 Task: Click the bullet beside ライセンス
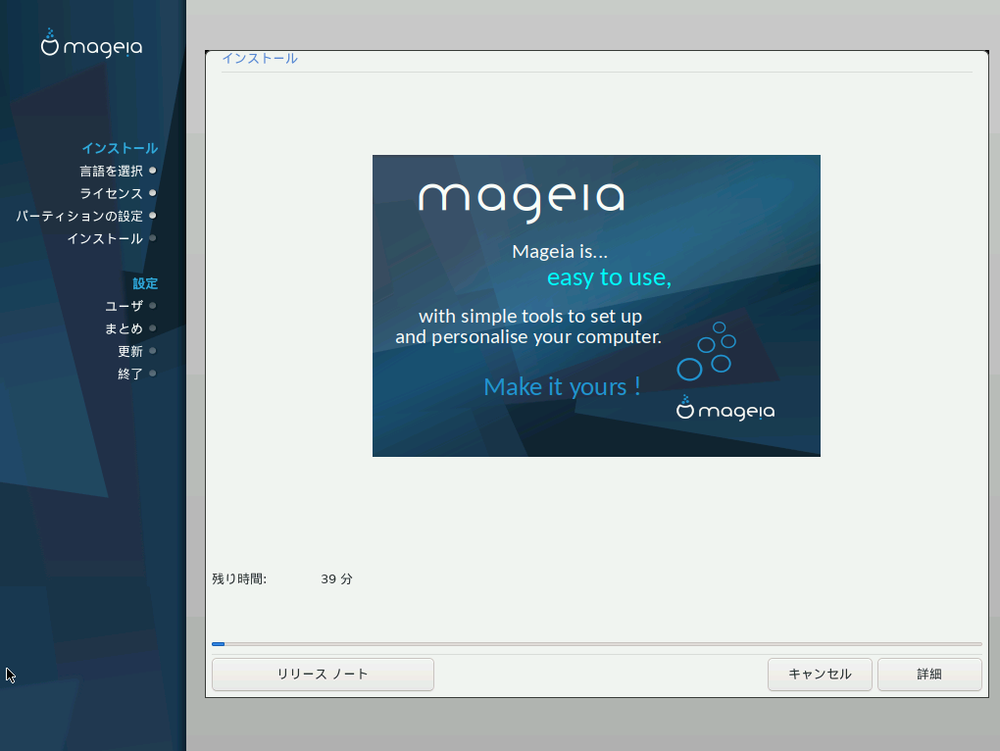pos(153,193)
